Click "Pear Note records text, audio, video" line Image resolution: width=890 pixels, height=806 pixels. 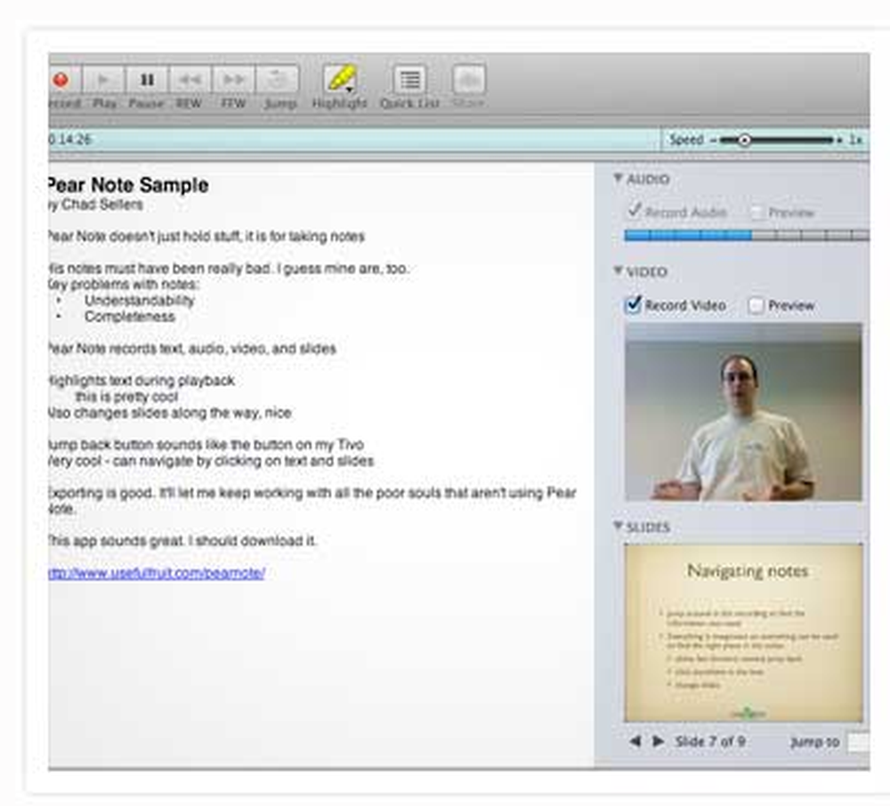click(192, 348)
